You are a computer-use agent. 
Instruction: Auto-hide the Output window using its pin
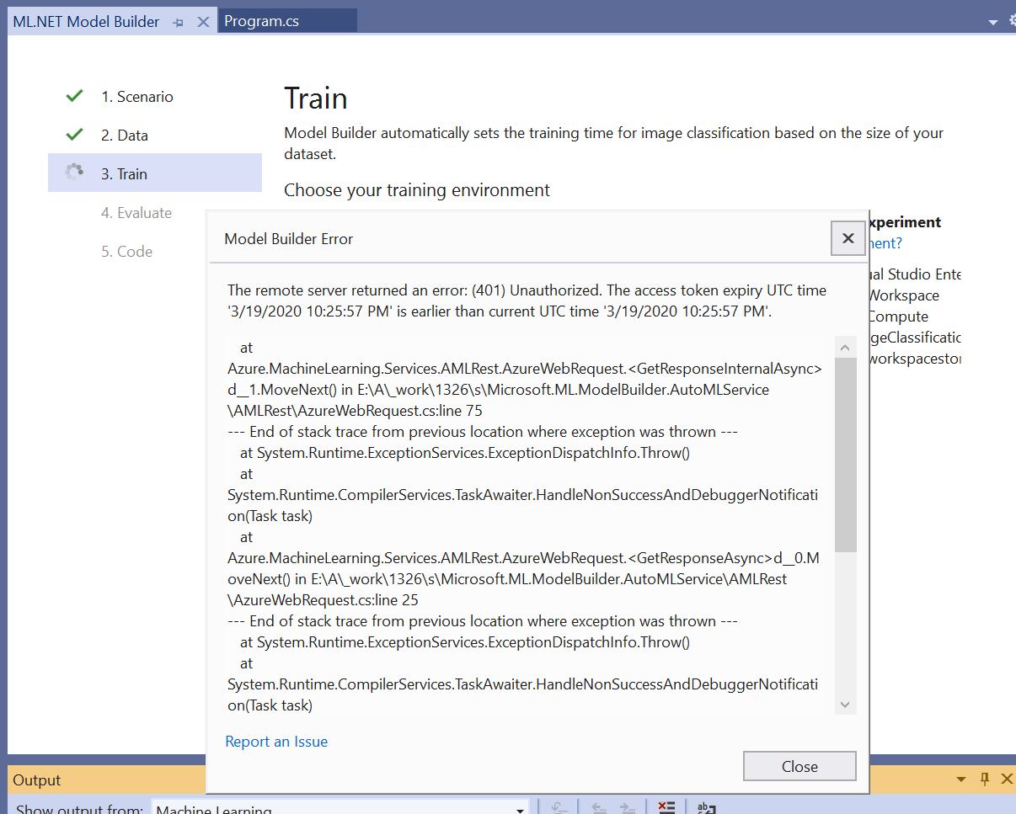(x=985, y=779)
